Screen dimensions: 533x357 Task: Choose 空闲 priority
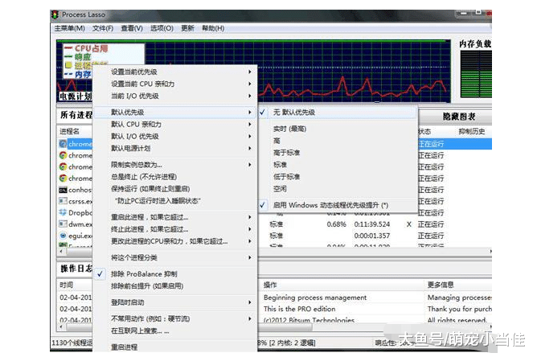337,189
